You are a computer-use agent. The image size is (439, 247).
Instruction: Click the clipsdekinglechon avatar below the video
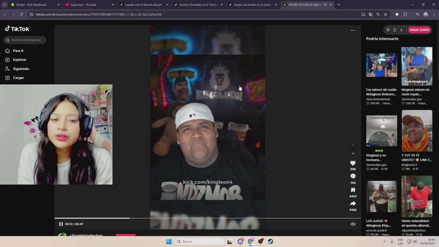point(62,235)
